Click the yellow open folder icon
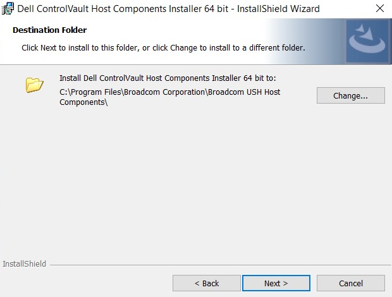Viewport: 392px width, 297px height. tap(34, 85)
